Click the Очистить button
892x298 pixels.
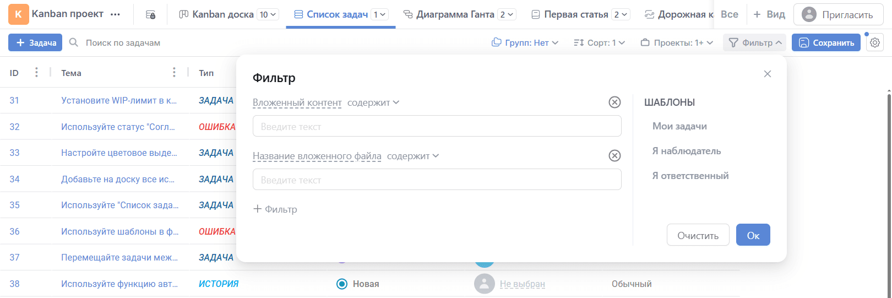(x=698, y=235)
